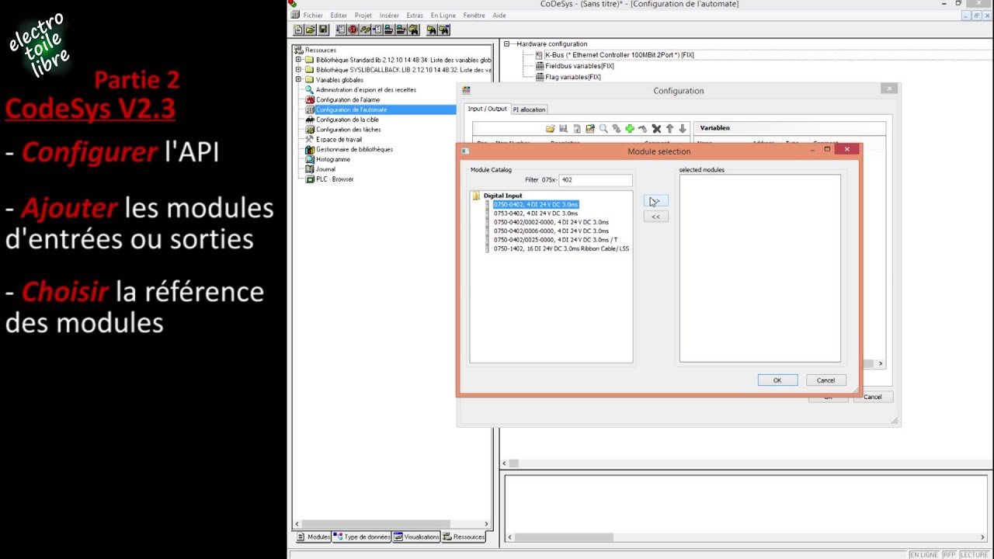The image size is (994, 559).
Task: Open the Projet menu
Action: tap(363, 16)
